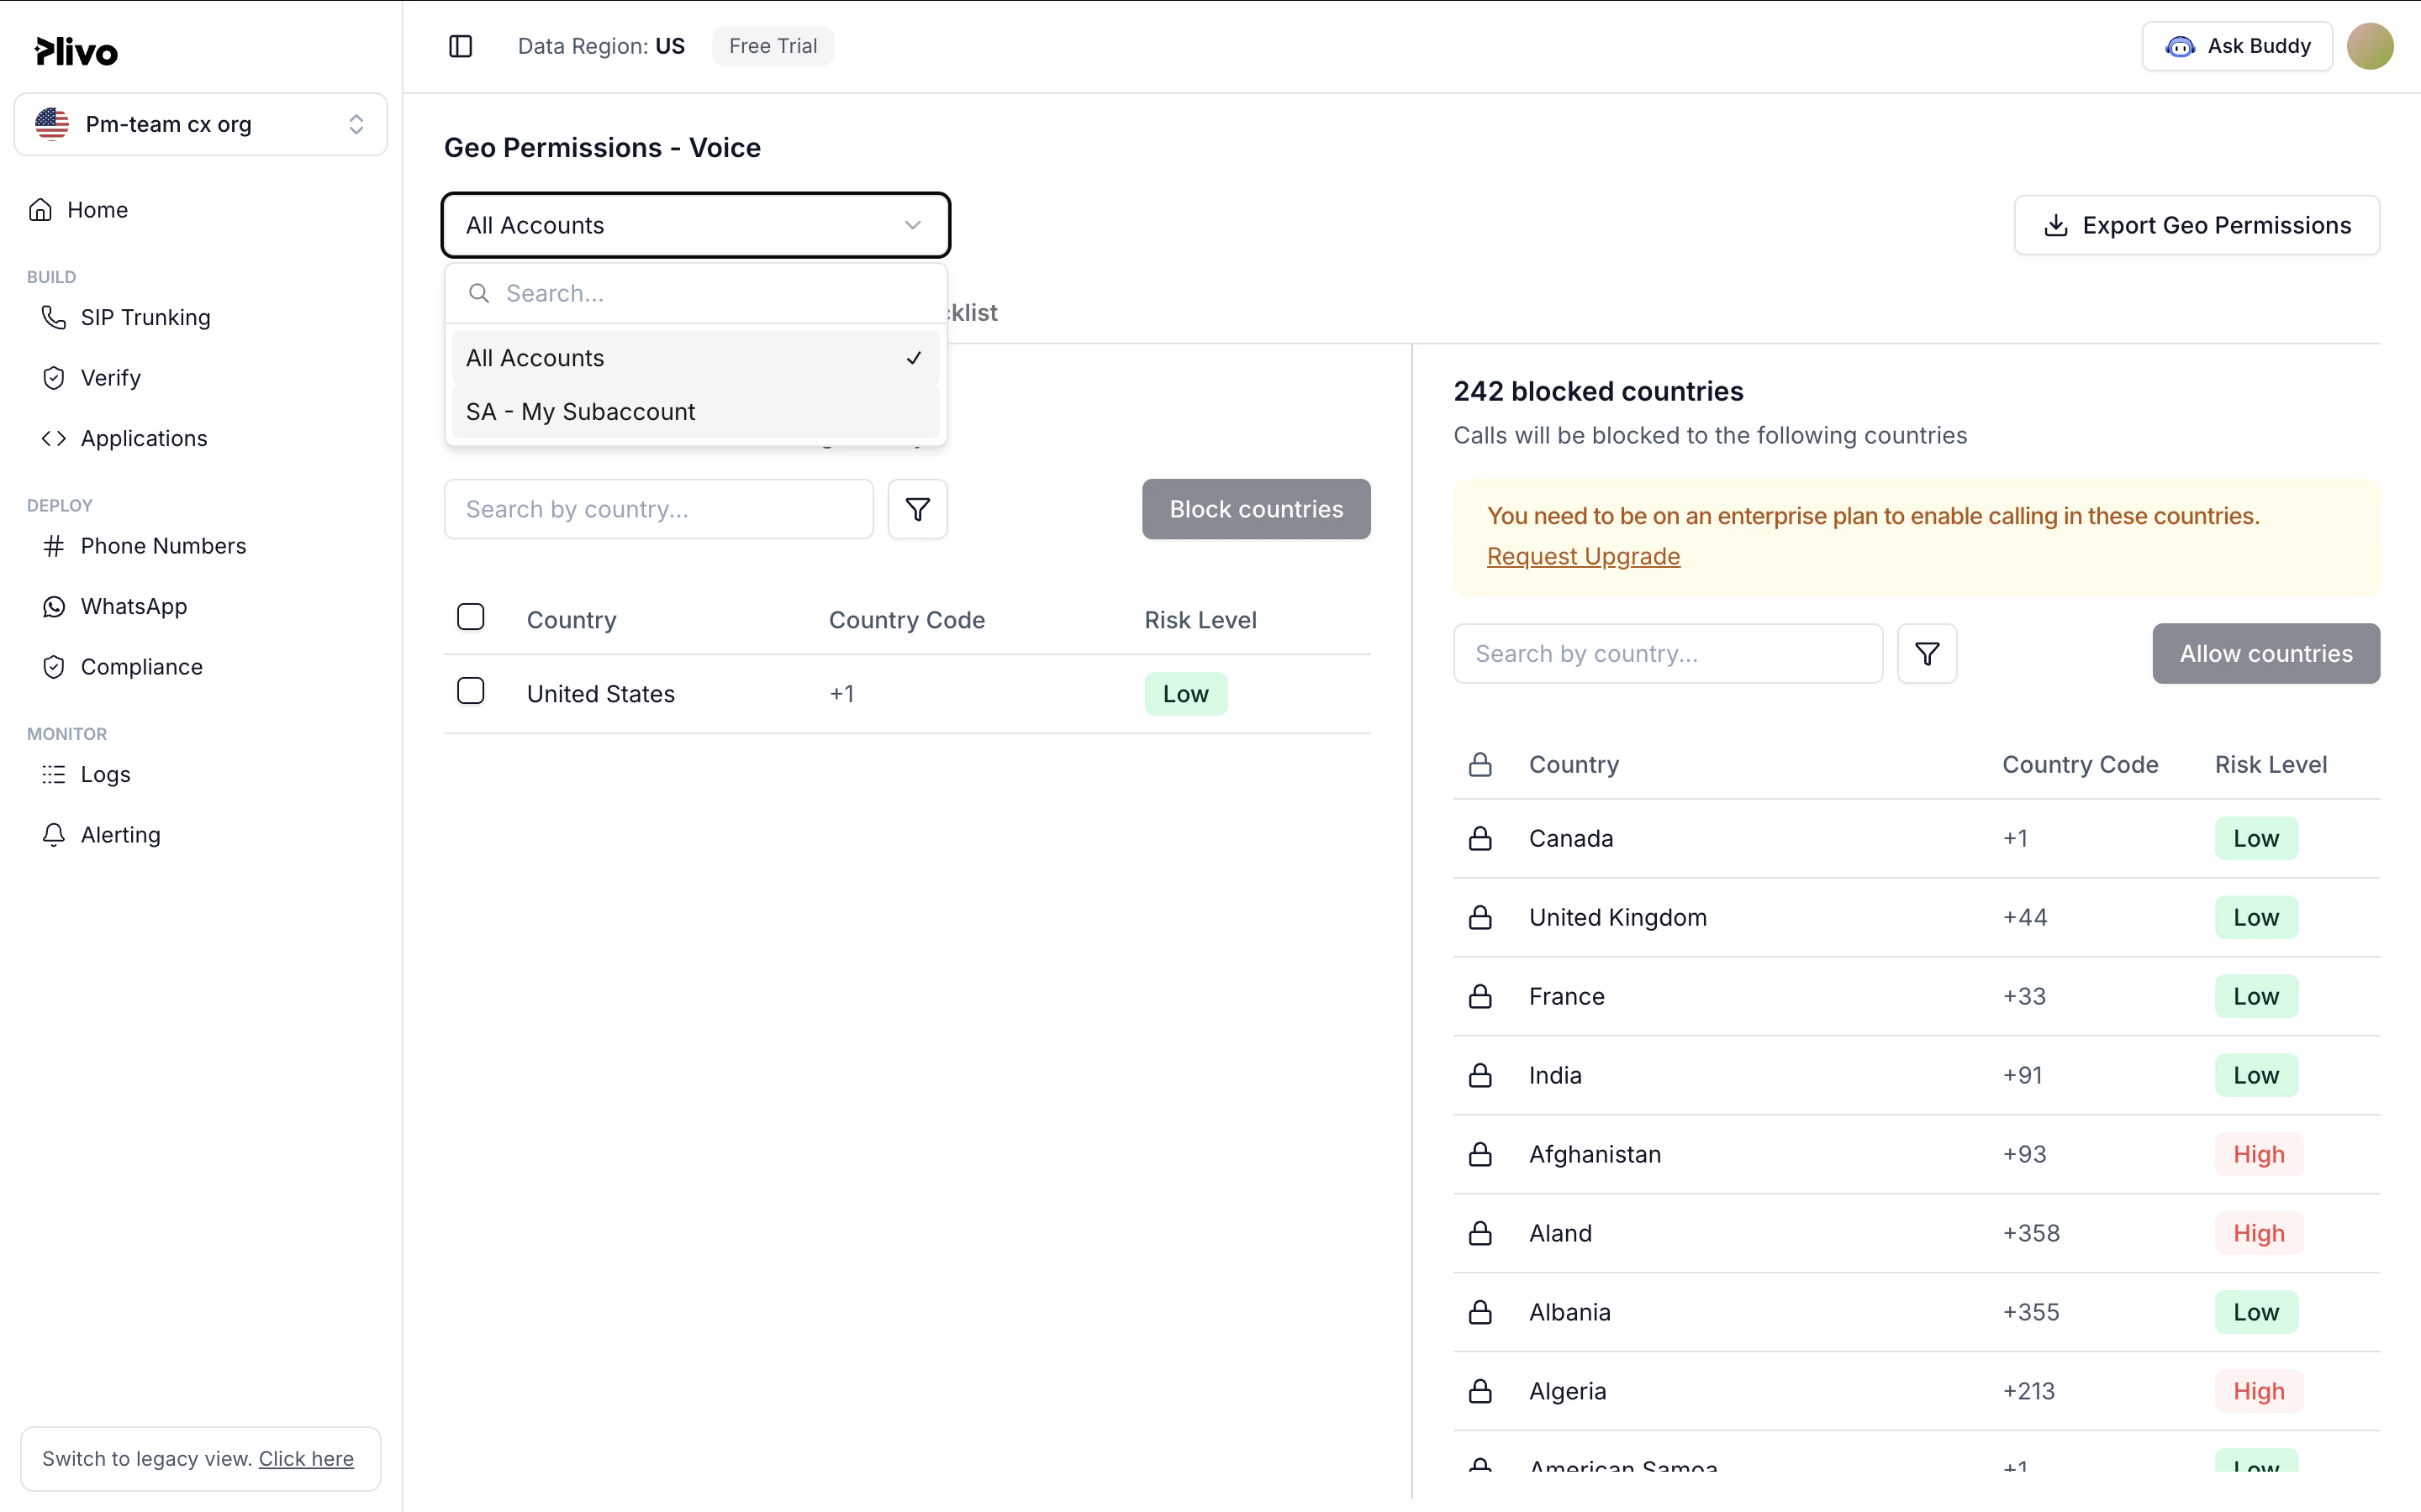Click the WhatsApp icon in sidebar
Image resolution: width=2421 pixels, height=1512 pixels.
[x=54, y=607]
